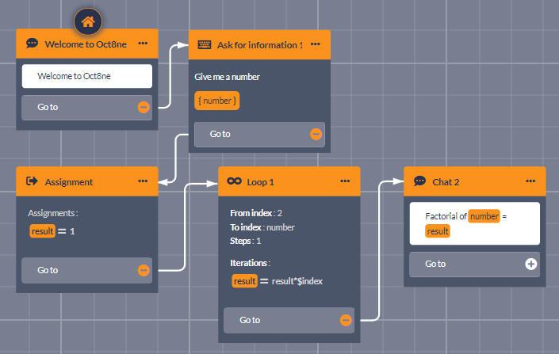The image size is (559, 354).
Task: Open the three-dot menu of Loop 1
Action: [x=345, y=181]
